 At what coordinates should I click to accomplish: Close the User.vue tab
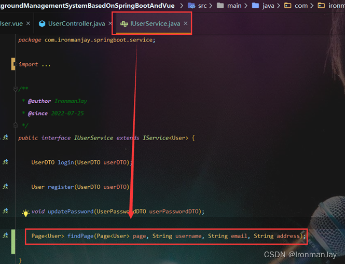pyautogui.click(x=28, y=23)
